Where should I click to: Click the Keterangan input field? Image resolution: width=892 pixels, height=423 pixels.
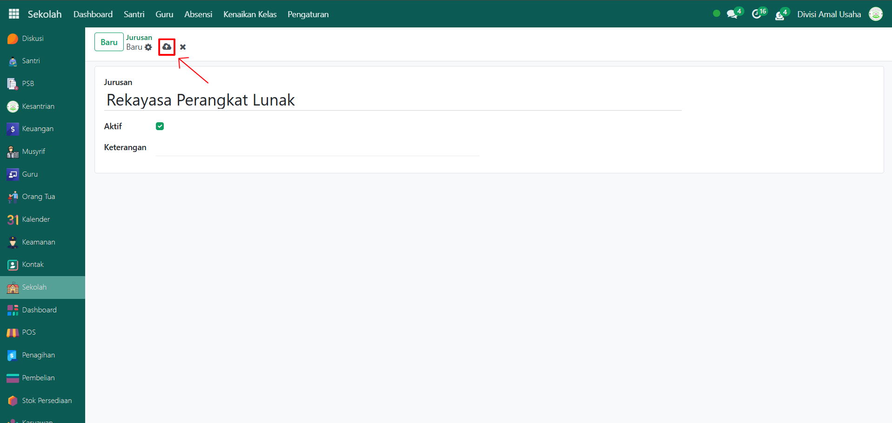[x=317, y=148]
